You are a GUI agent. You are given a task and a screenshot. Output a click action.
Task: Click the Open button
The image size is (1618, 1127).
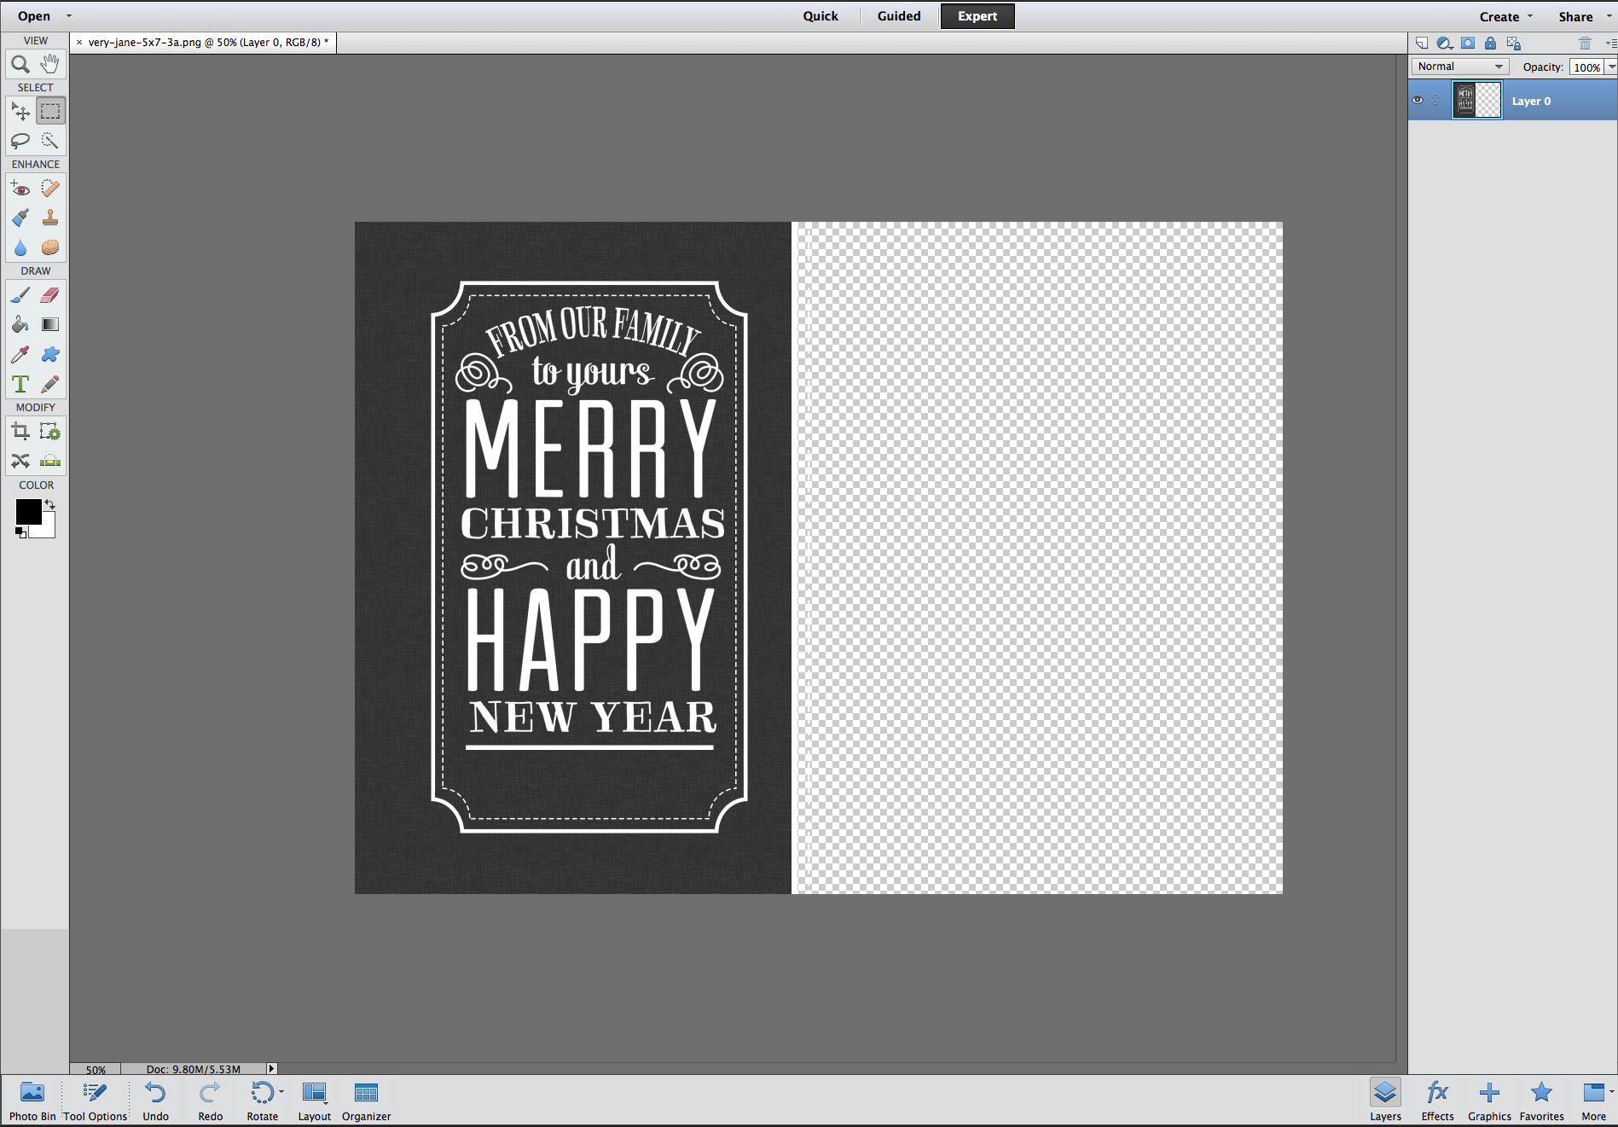pos(34,16)
